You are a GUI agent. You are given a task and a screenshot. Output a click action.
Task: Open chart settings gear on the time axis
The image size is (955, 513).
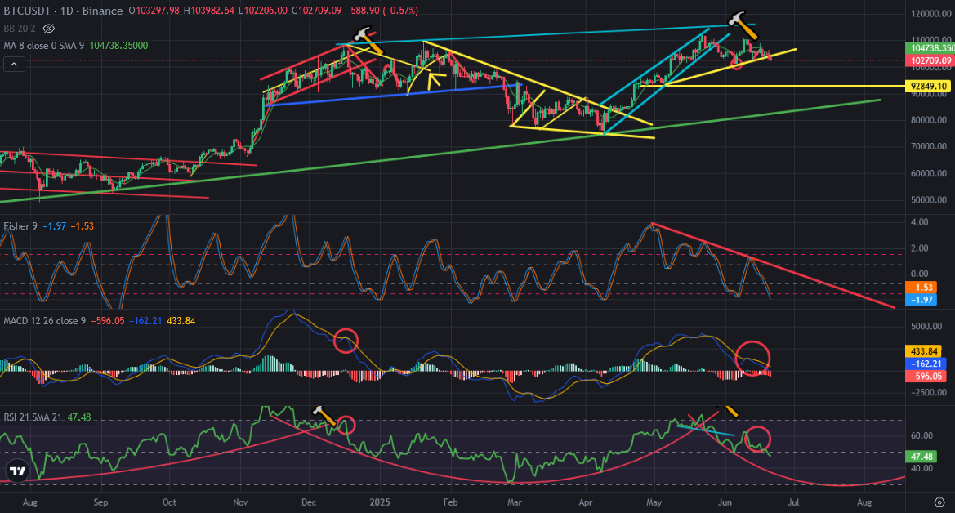pyautogui.click(x=939, y=502)
